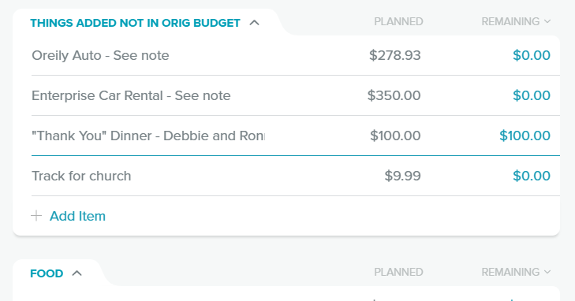Screen dimensions: 575x301
Task: Click Oreily Auto's $0.00 remaining amount
Action: click(532, 55)
